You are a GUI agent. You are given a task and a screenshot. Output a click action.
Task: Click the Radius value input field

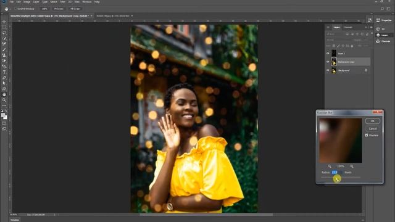click(x=337, y=173)
